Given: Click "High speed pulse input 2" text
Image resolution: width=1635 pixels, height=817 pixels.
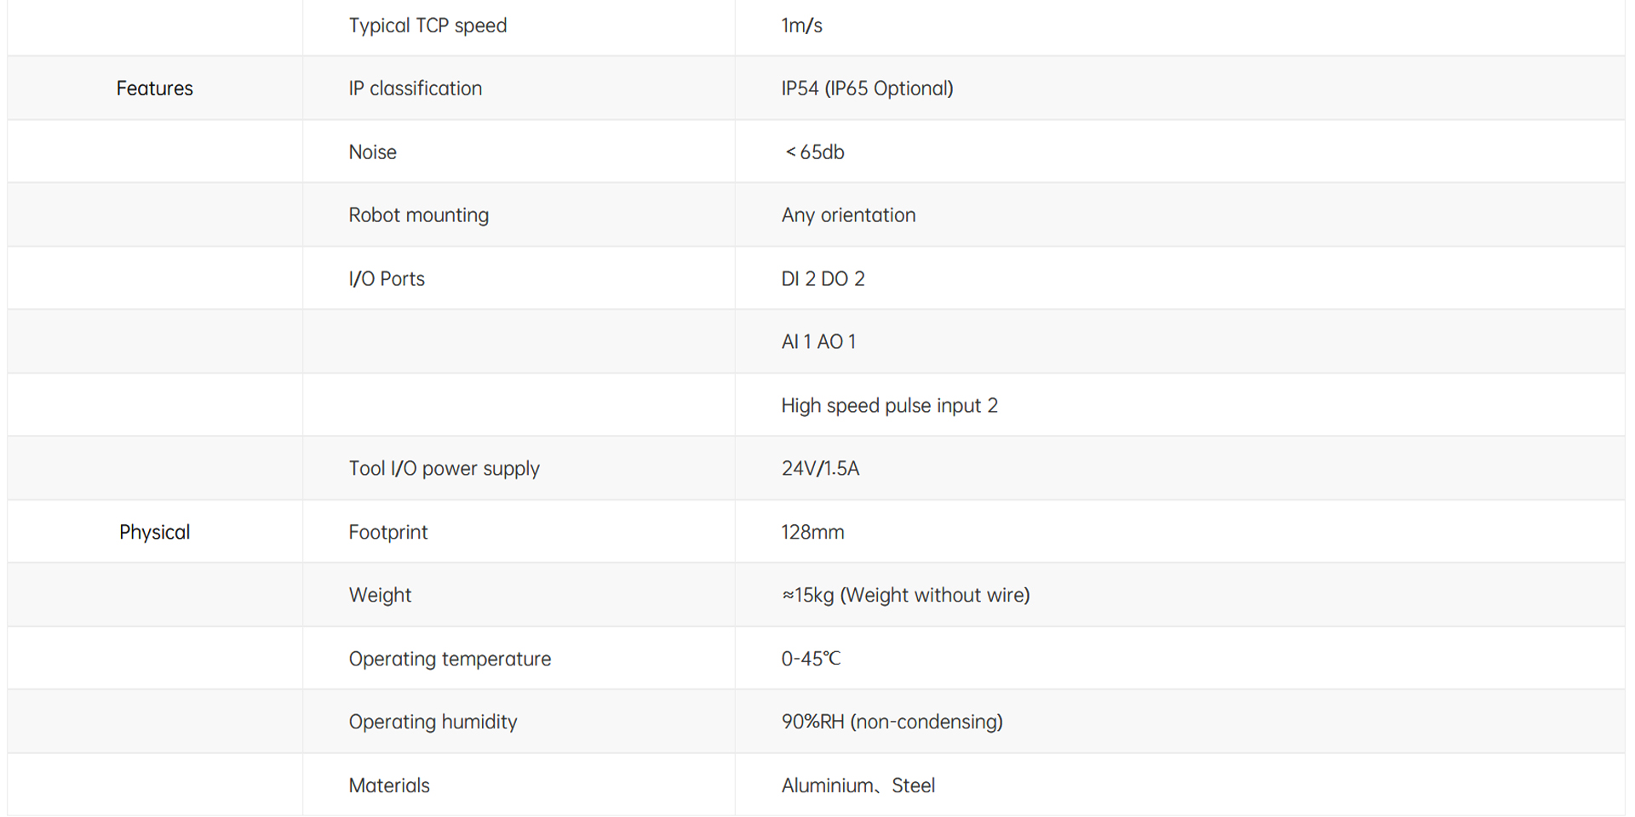Looking at the screenshot, I should pos(889,406).
